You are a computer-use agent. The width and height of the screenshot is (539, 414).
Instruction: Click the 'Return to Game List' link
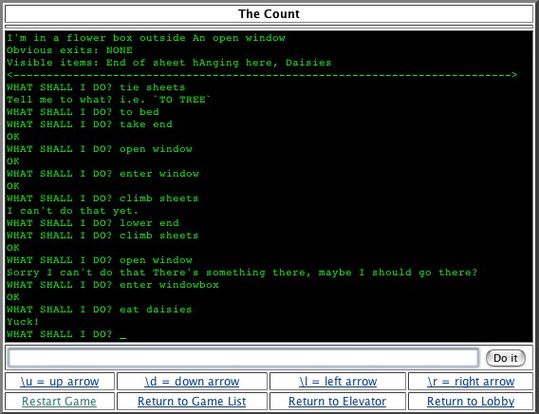click(192, 402)
